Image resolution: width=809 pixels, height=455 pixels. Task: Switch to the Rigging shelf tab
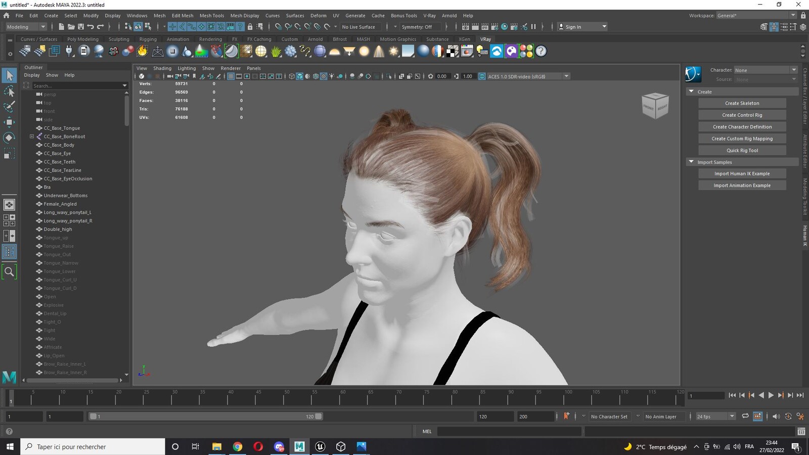[148, 39]
